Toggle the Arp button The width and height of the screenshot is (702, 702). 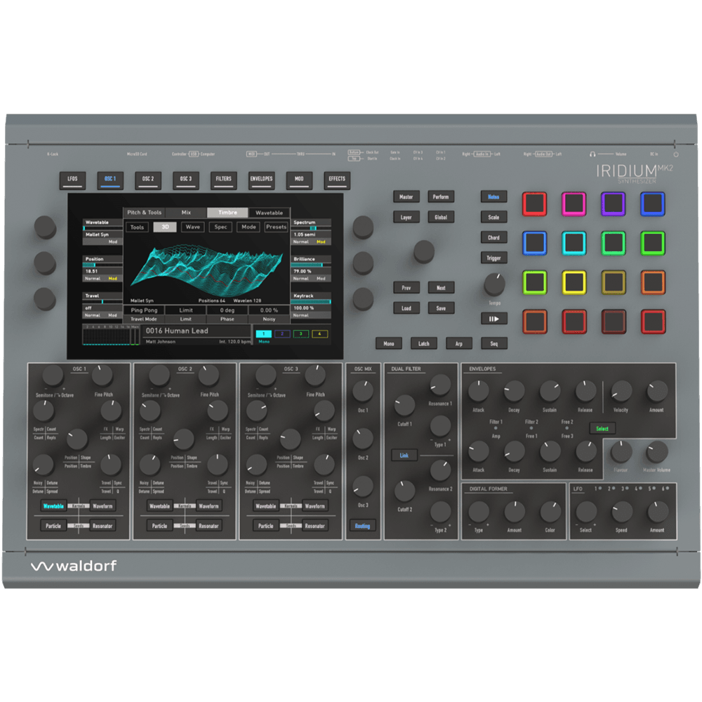(x=459, y=343)
